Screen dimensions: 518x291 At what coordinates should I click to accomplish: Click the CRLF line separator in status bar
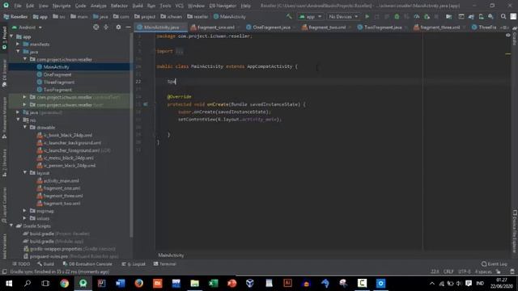click(x=448, y=272)
